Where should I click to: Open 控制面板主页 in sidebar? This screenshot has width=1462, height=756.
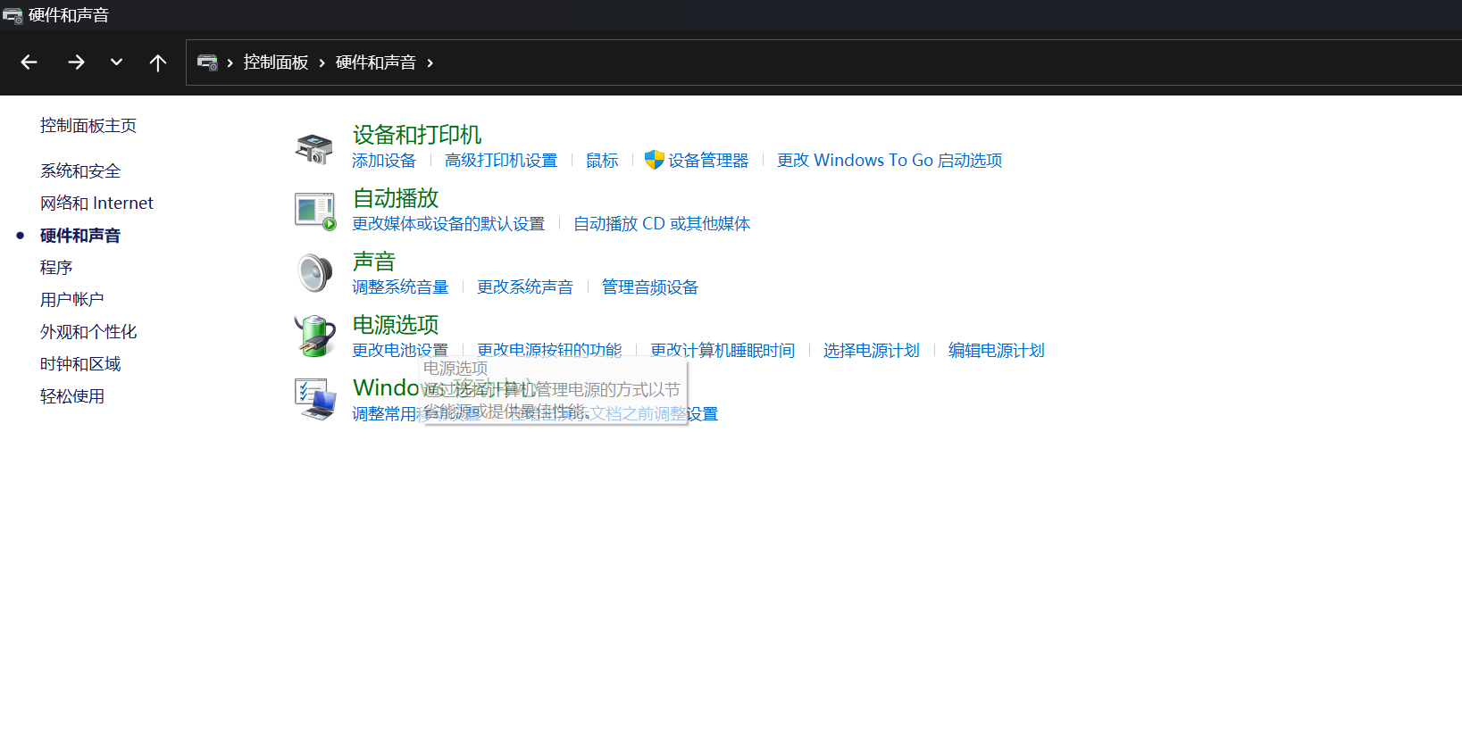(88, 126)
